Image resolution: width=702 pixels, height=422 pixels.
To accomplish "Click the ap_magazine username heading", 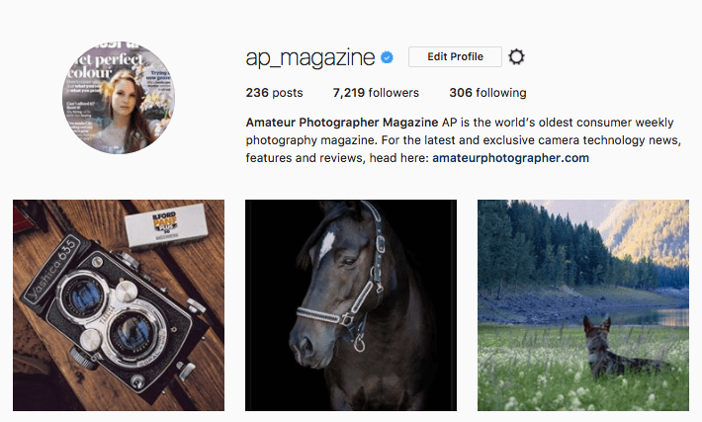I will [309, 57].
